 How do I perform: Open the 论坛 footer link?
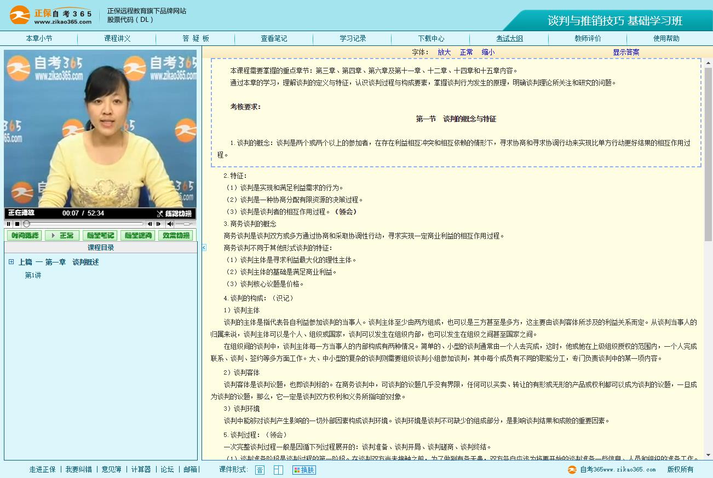167,469
